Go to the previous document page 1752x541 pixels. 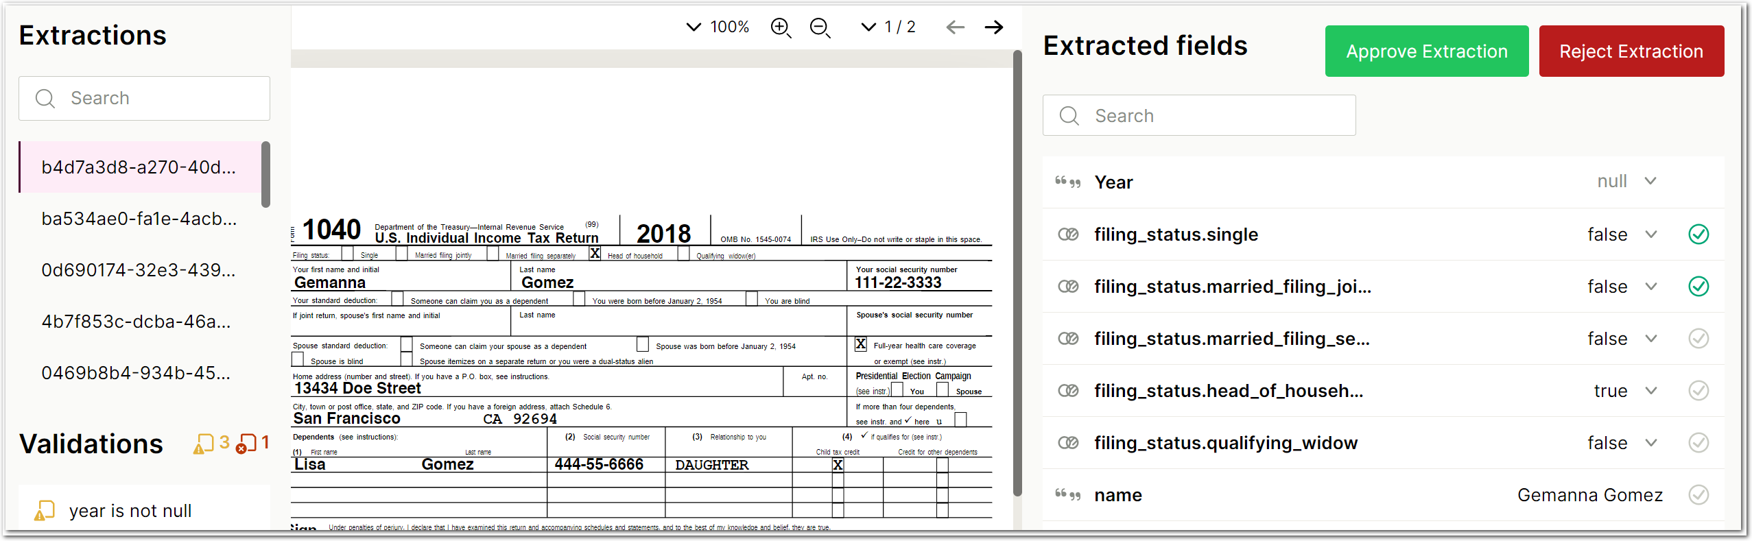955,27
